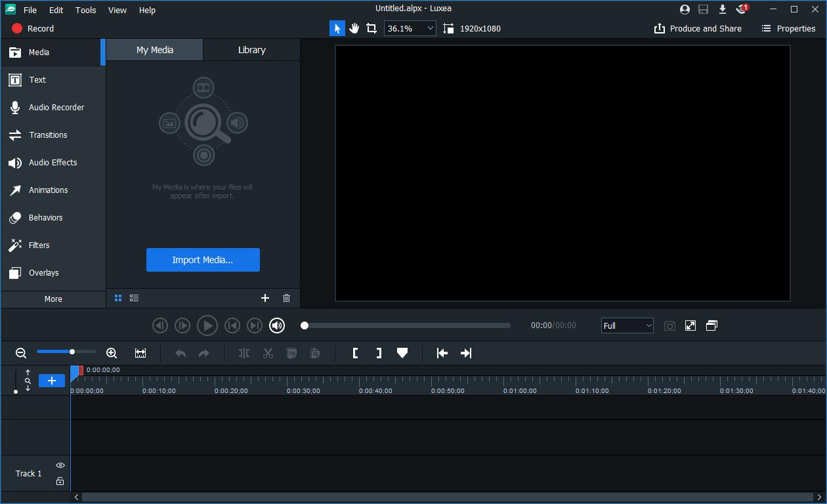Switch to the My Media tab
Screen dimensions: 827x504
pyautogui.click(x=155, y=50)
